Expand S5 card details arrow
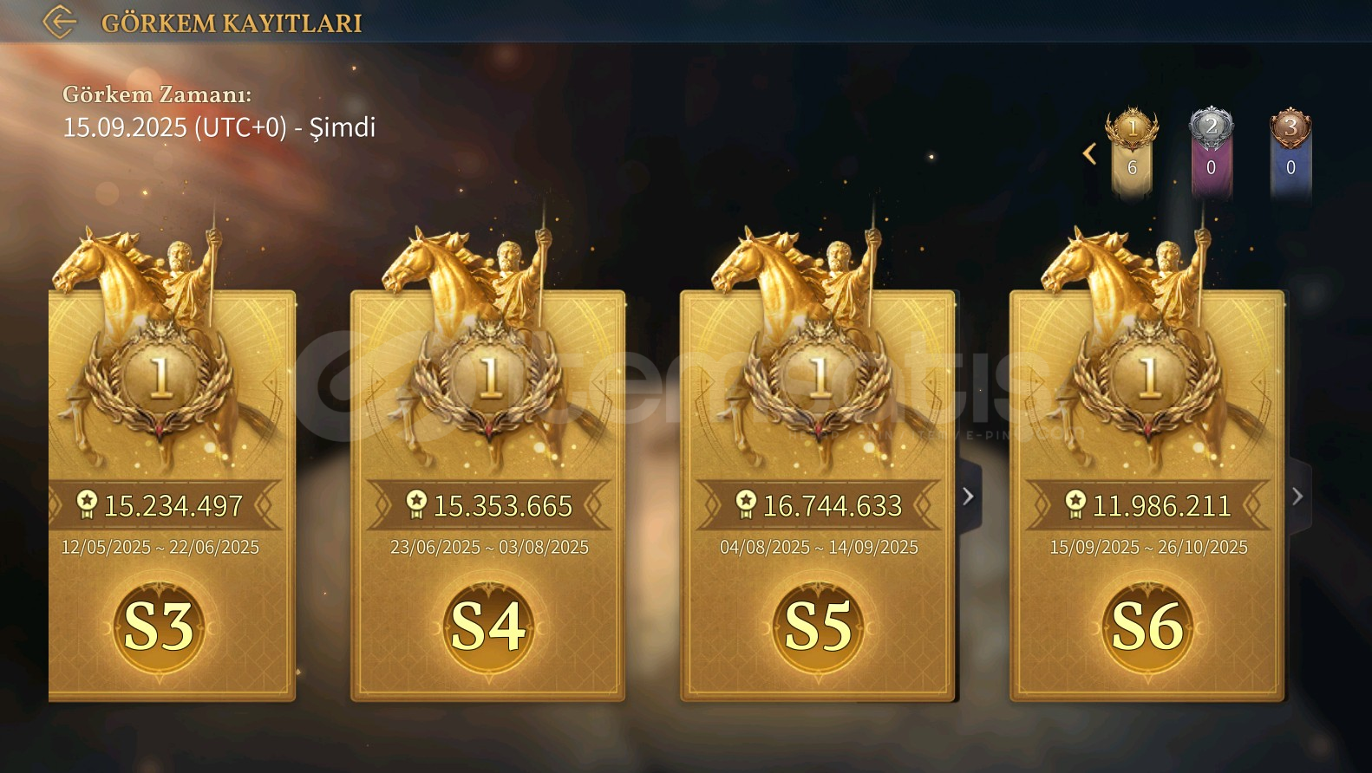 tap(969, 497)
